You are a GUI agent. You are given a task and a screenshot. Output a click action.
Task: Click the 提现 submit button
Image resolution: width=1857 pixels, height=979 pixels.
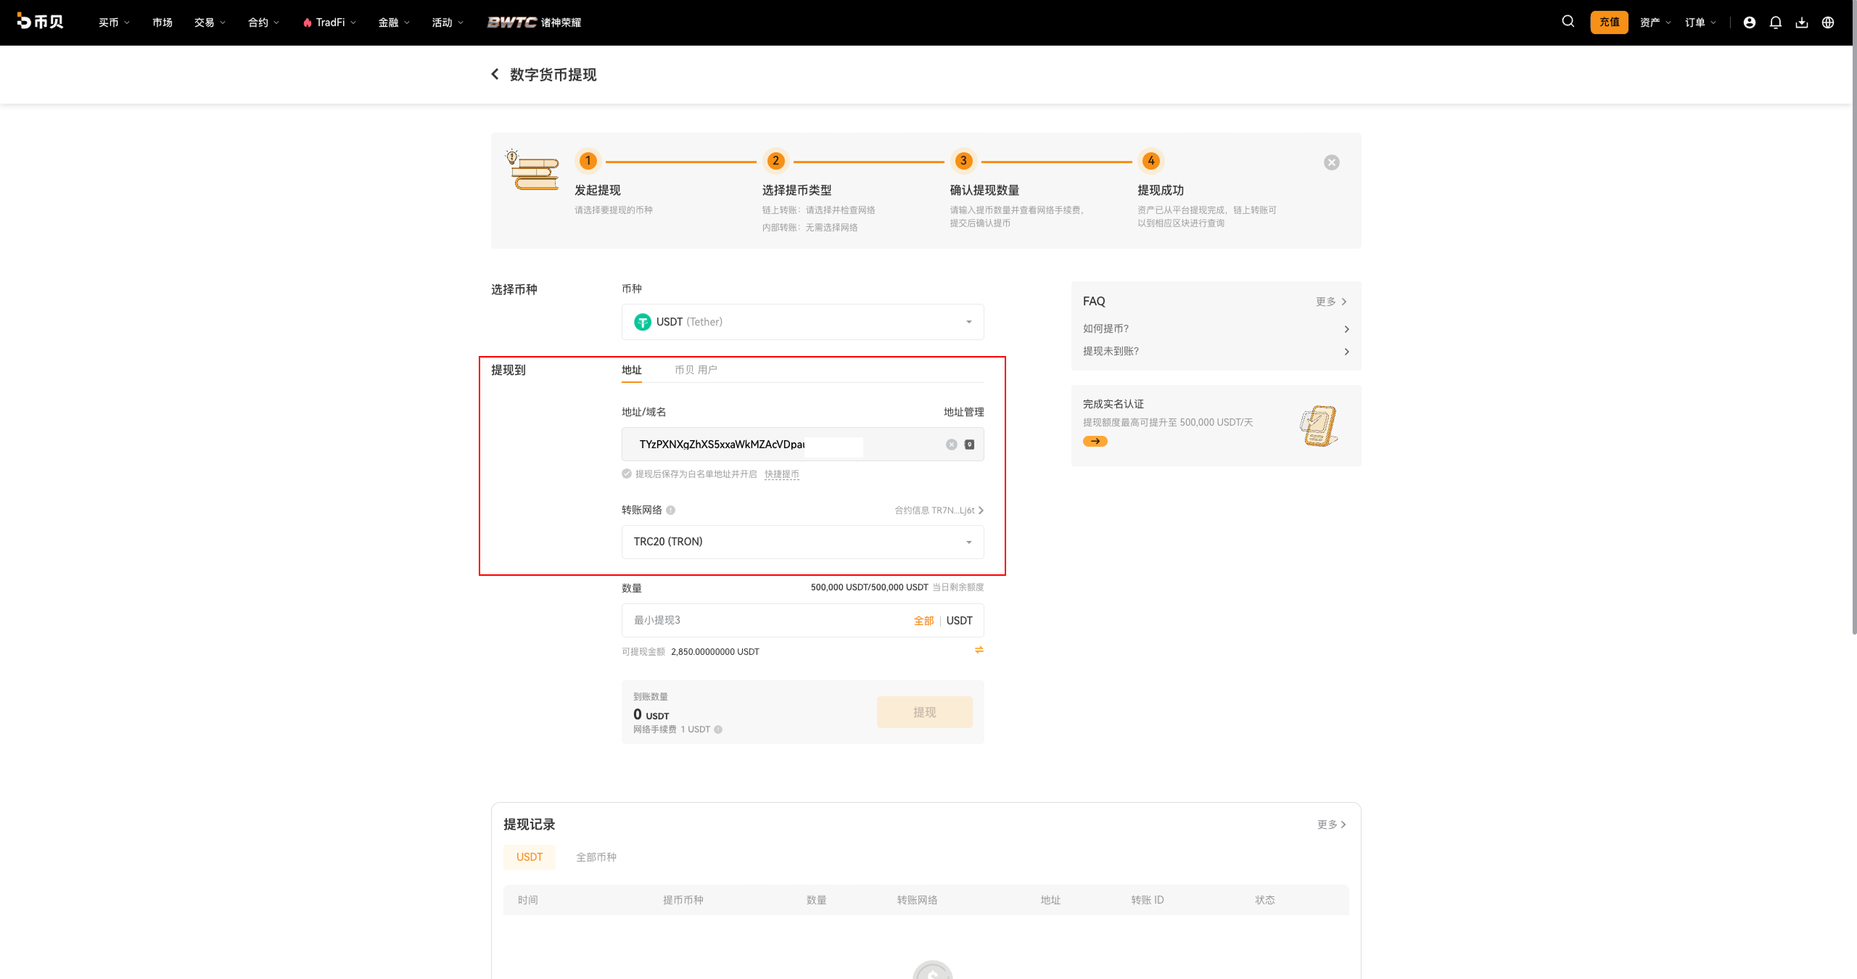tap(924, 712)
